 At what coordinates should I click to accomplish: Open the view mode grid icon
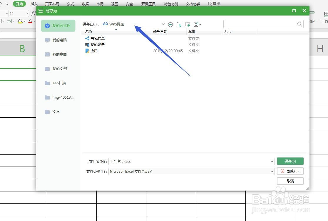click(197, 25)
